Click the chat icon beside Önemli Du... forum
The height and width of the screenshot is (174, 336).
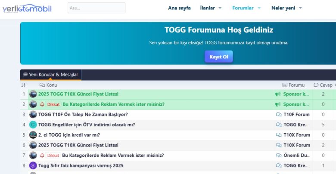(x=278, y=156)
